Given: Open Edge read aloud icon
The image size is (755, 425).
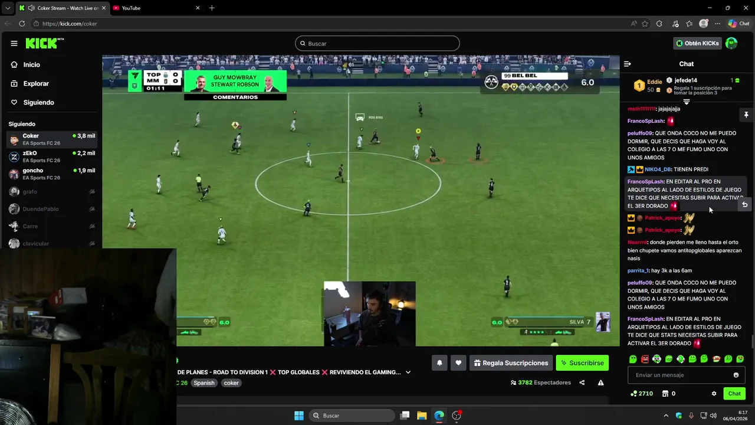Looking at the screenshot, I should click(x=633, y=24).
